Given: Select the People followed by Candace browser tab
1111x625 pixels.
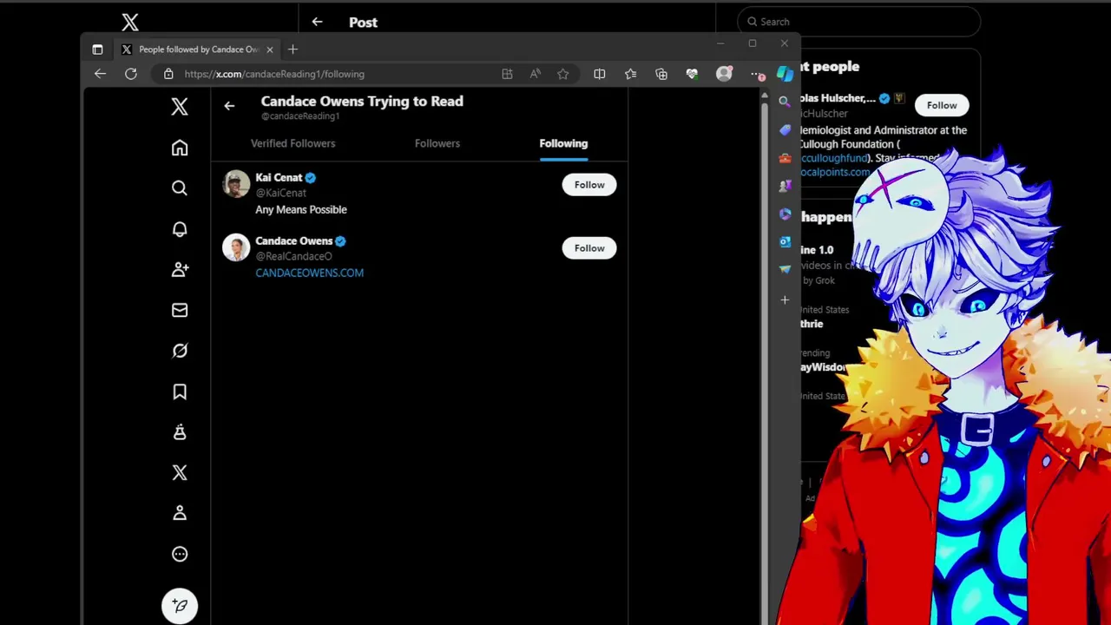Looking at the screenshot, I should tap(197, 49).
